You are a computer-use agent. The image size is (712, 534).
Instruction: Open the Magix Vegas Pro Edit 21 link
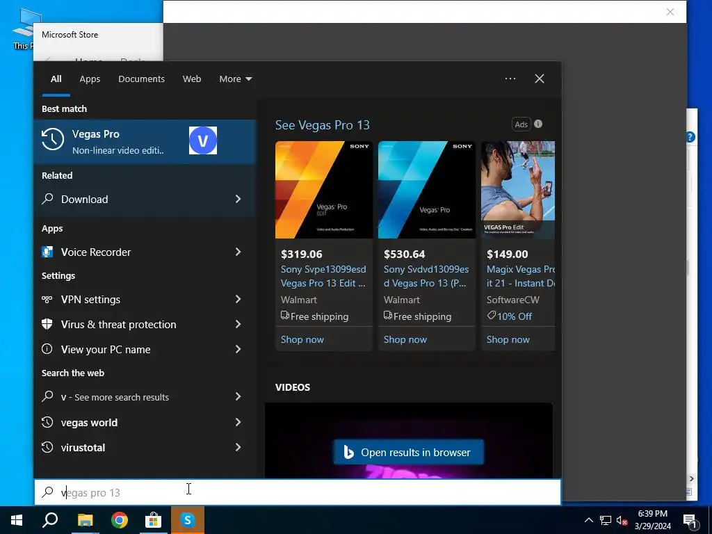pos(521,276)
